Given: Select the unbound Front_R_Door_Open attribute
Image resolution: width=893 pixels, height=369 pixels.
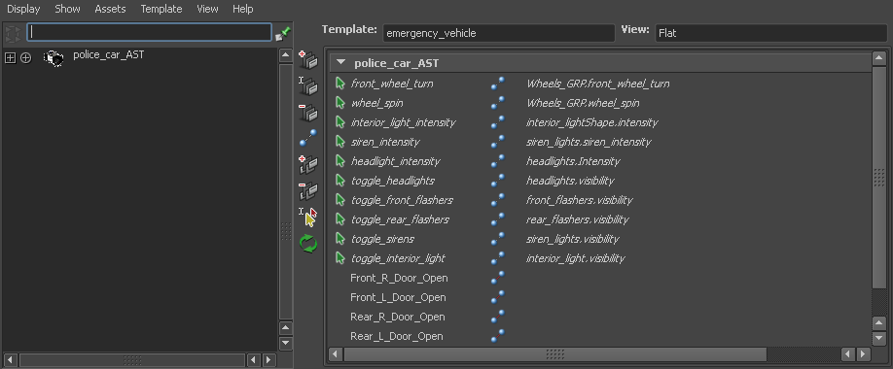Looking at the screenshot, I should coord(399,278).
